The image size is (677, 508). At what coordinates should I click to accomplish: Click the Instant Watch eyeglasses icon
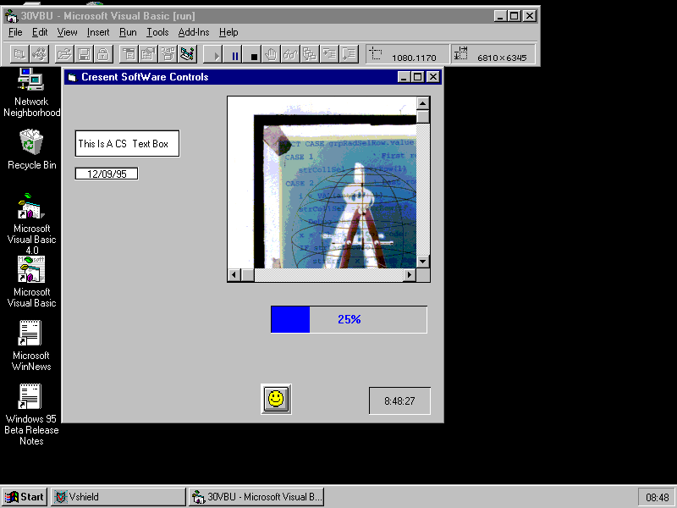coord(290,55)
